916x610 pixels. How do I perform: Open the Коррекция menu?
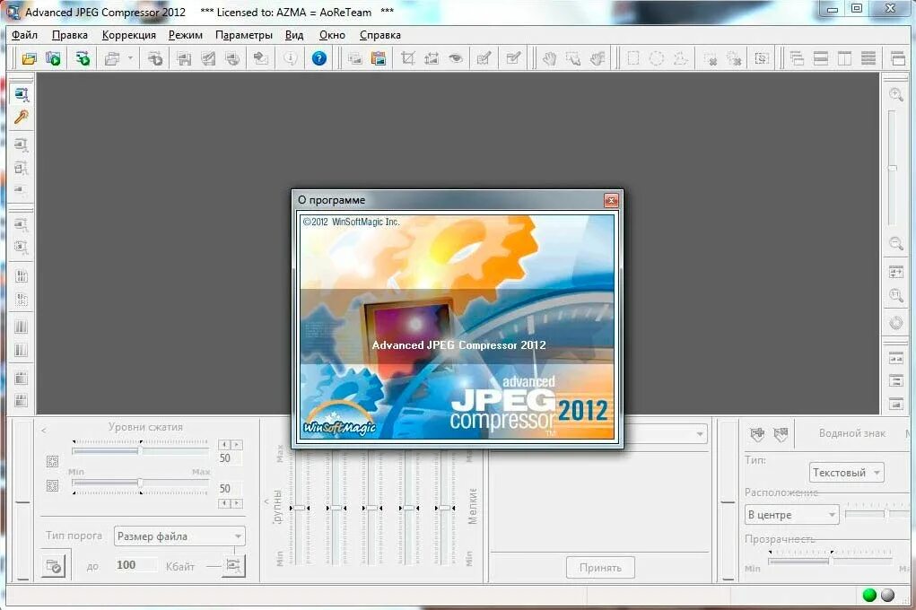pos(128,35)
